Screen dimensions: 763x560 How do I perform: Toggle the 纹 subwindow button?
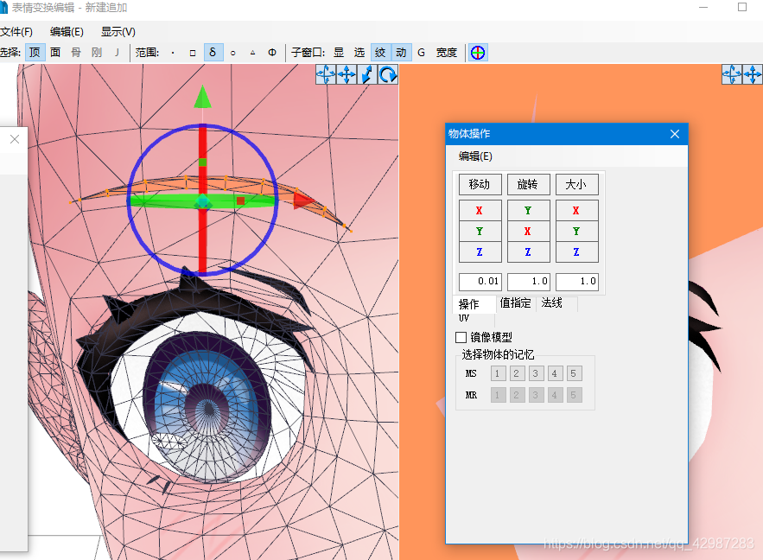pos(379,52)
